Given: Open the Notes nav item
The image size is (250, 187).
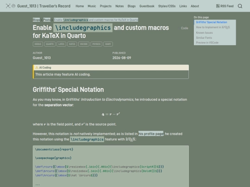Looking at the screenshot, I should [119, 6].
